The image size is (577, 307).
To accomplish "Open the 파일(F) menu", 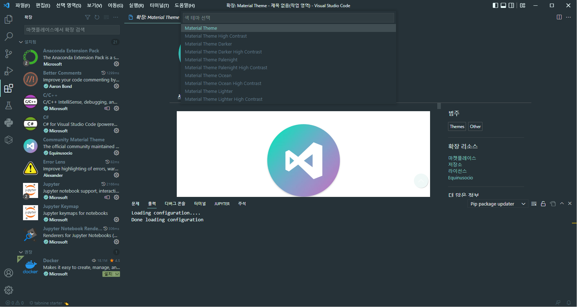I will coord(23,5).
